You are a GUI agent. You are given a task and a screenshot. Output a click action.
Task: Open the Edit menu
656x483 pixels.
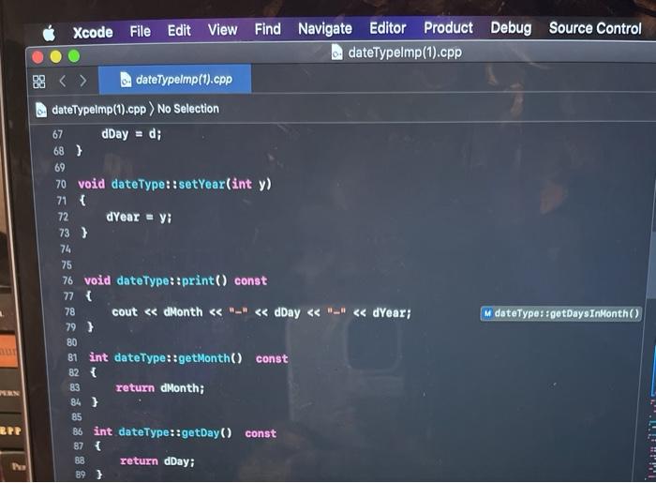pyautogui.click(x=179, y=30)
